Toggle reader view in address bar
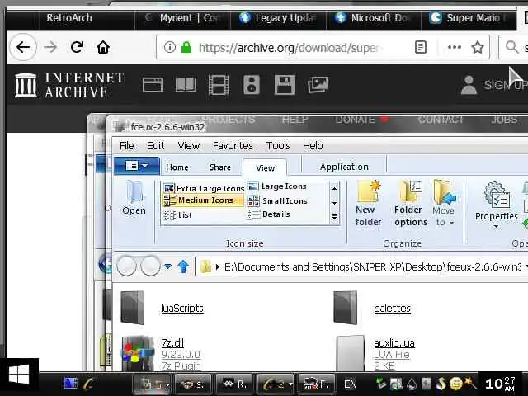The image size is (528, 396). coord(421,47)
